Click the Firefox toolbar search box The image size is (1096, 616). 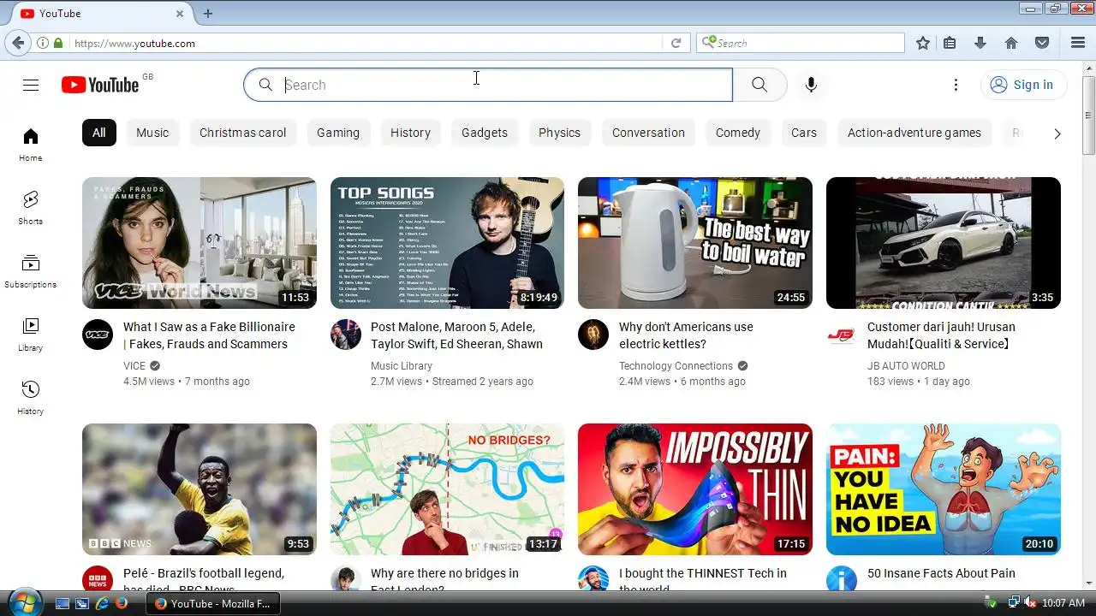pyautogui.click(x=801, y=43)
